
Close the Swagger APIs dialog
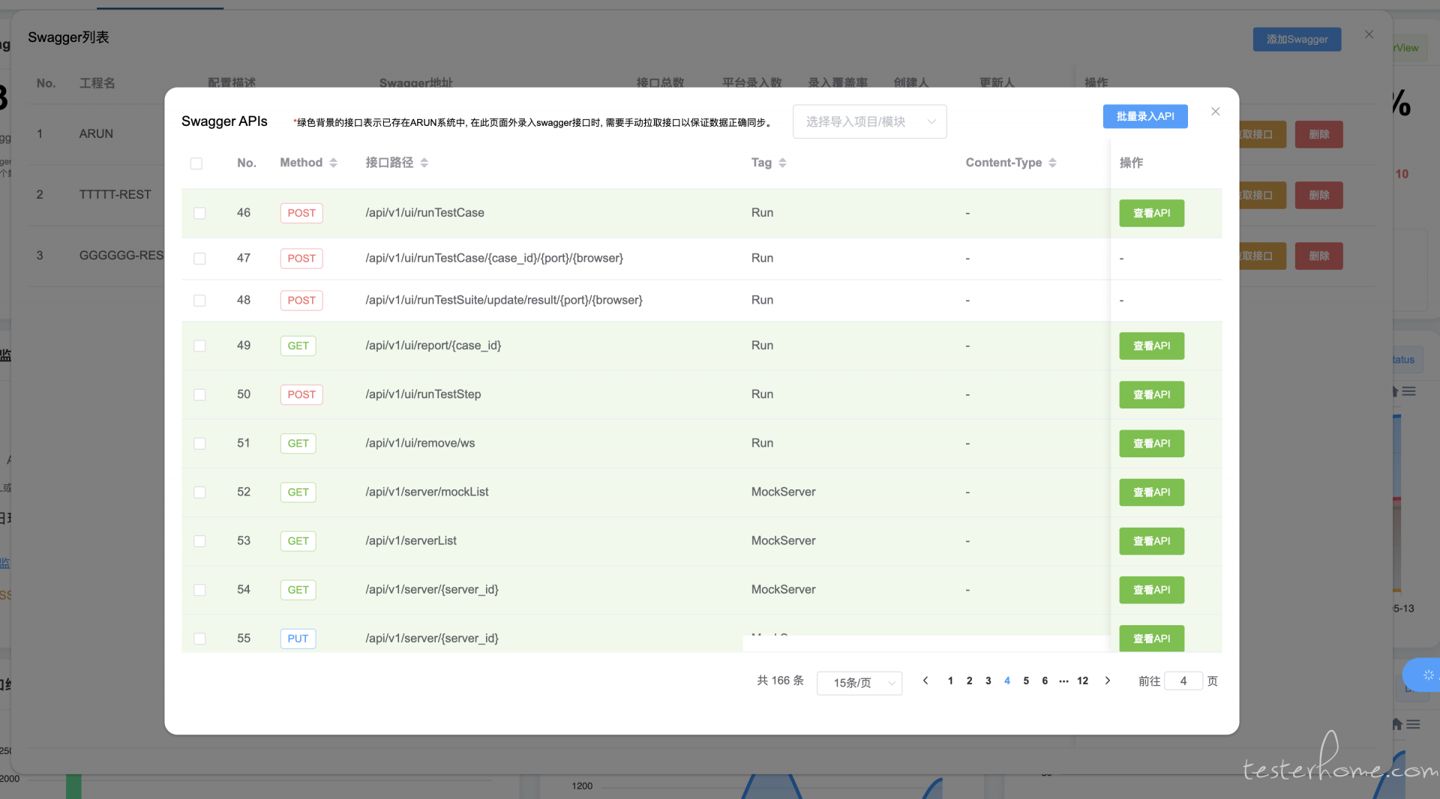(1215, 112)
